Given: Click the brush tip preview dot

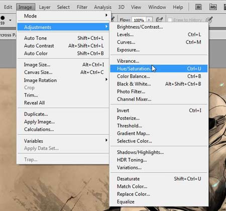Looking at the screenshot, I should click(x=3, y=18).
